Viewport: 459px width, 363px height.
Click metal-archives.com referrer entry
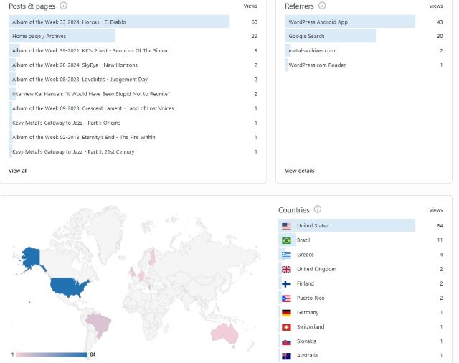tap(311, 51)
